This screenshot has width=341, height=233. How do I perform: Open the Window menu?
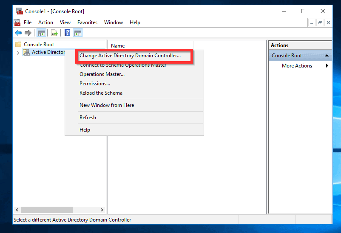tap(114, 22)
